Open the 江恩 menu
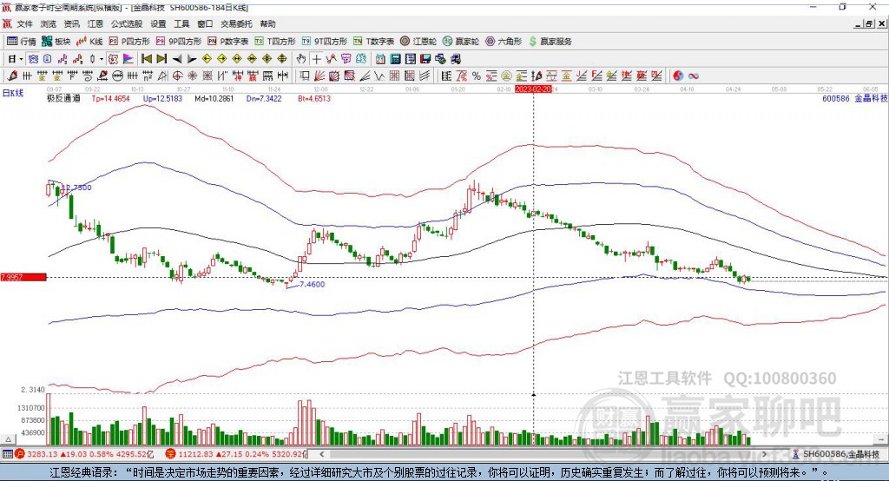Screen dimensions: 889x481 pos(95,23)
